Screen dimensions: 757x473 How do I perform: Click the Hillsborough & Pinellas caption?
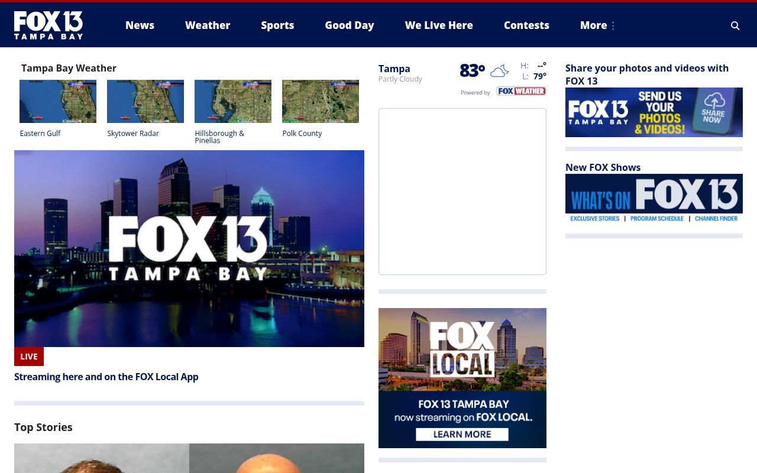click(x=219, y=137)
